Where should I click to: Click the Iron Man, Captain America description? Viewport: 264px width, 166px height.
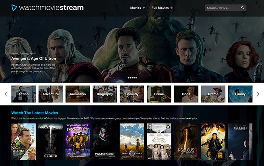click(x=33, y=68)
